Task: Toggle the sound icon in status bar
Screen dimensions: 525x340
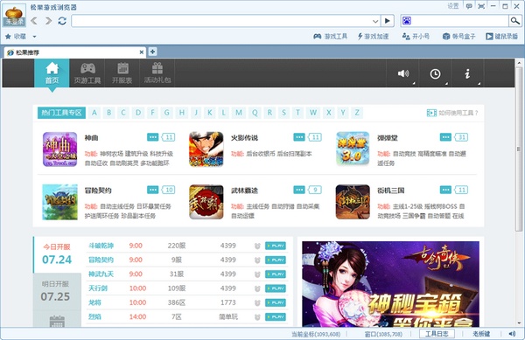Action: point(512,334)
